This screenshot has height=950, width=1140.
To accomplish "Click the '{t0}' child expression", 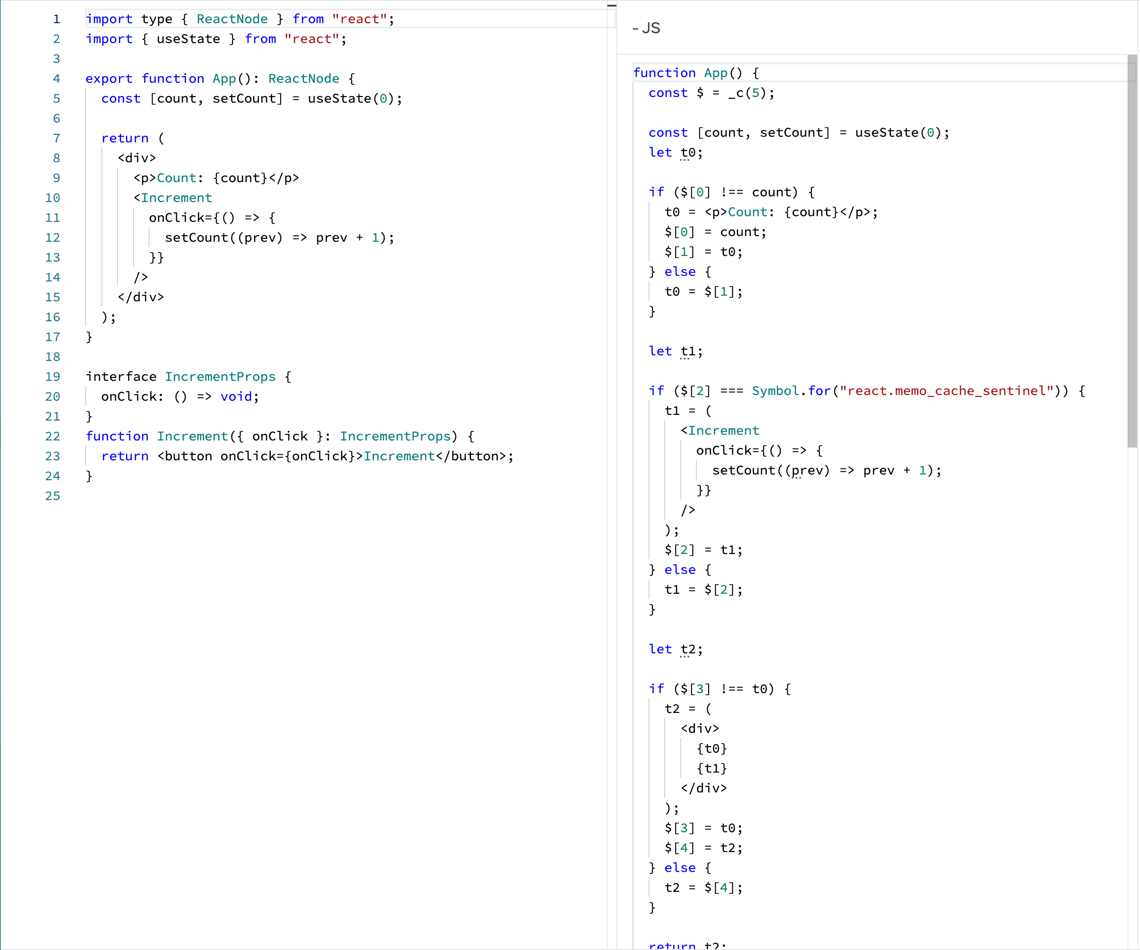I will (x=712, y=749).
